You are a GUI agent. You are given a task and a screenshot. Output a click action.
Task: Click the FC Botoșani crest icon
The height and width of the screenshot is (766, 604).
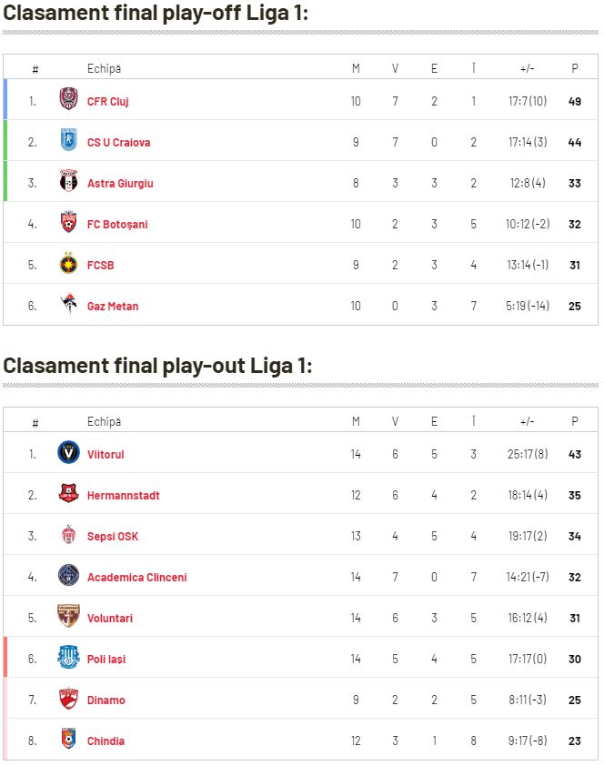click(x=68, y=221)
